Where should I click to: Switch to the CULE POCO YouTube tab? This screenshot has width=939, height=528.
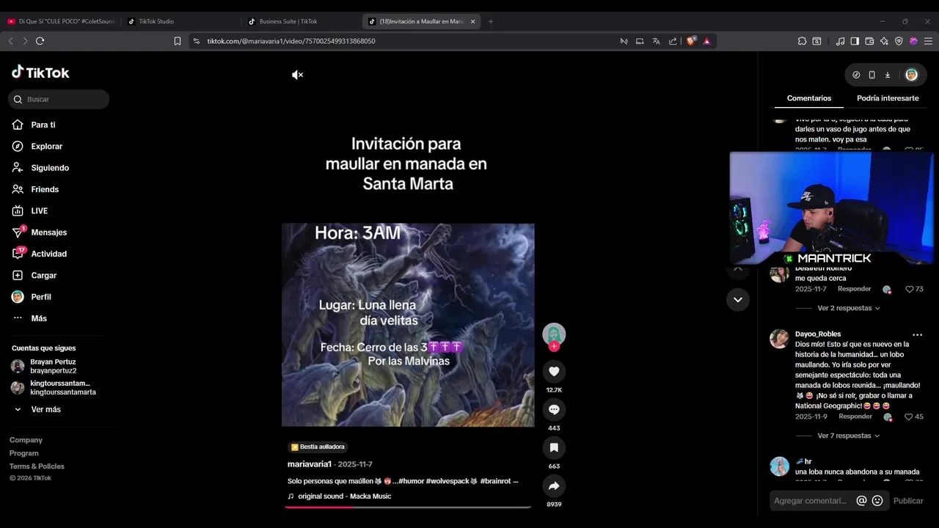[61, 21]
